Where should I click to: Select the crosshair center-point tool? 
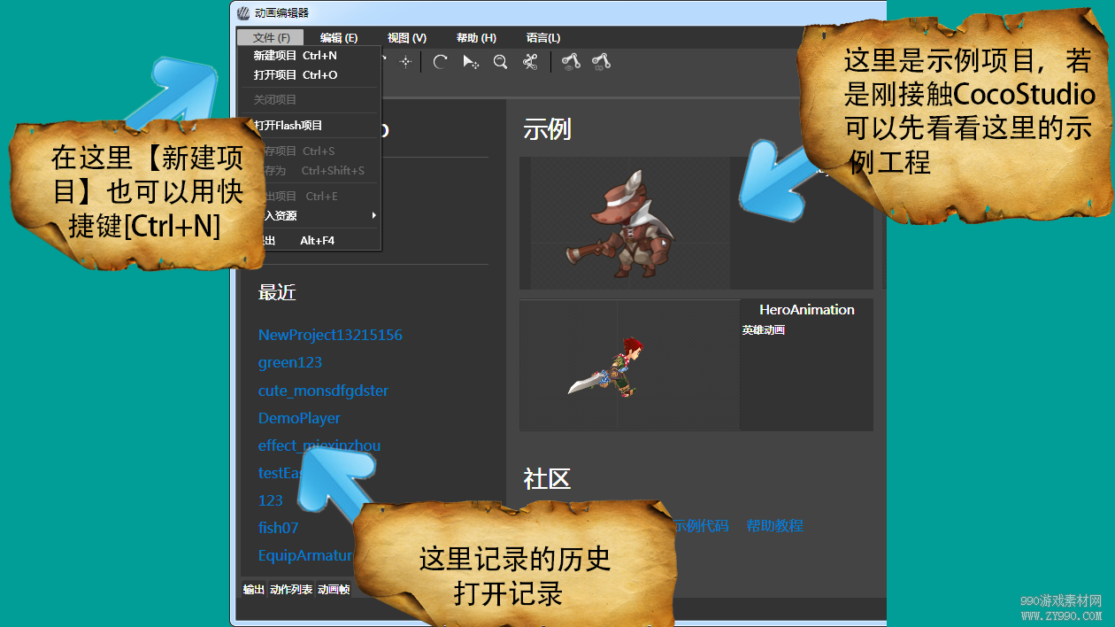(x=405, y=61)
